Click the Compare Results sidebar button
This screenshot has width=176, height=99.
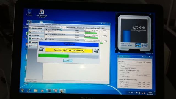click(36, 32)
